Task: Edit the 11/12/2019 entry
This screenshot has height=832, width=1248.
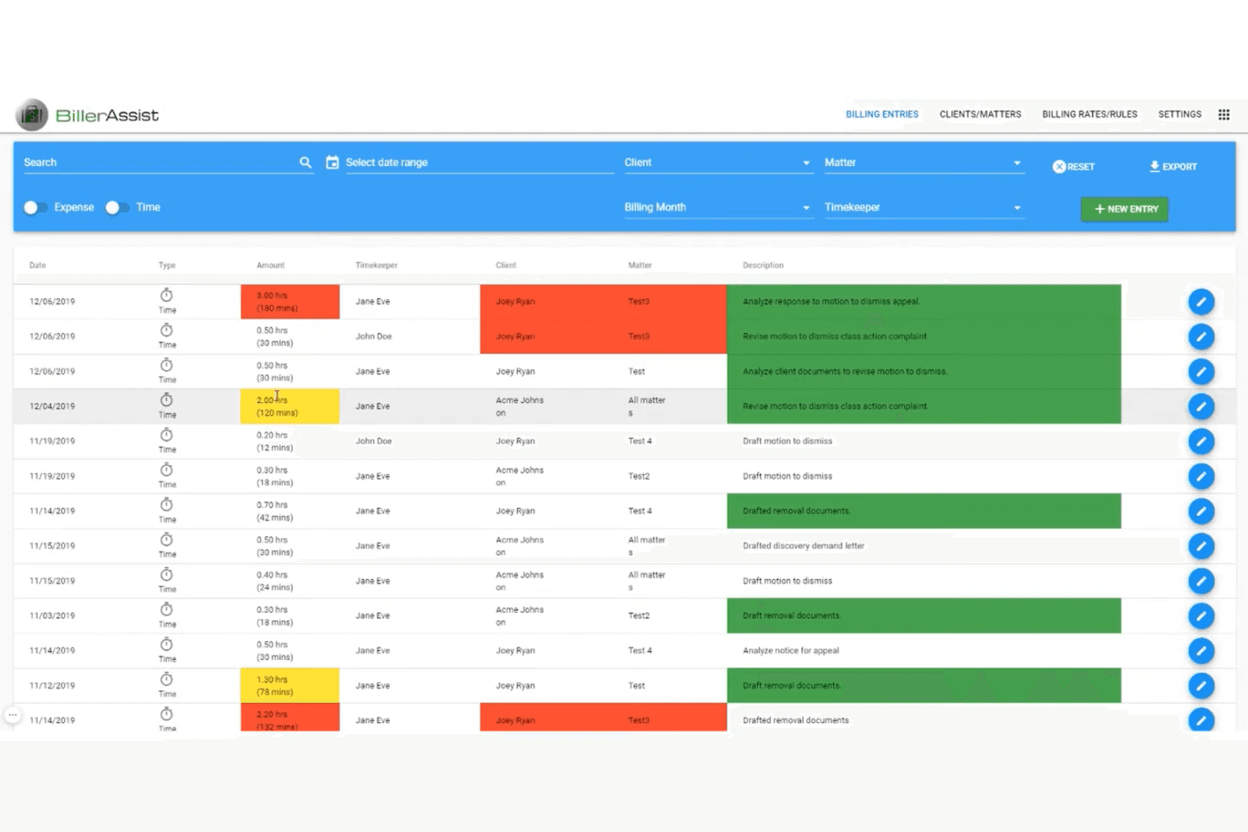Action: pos(1201,686)
